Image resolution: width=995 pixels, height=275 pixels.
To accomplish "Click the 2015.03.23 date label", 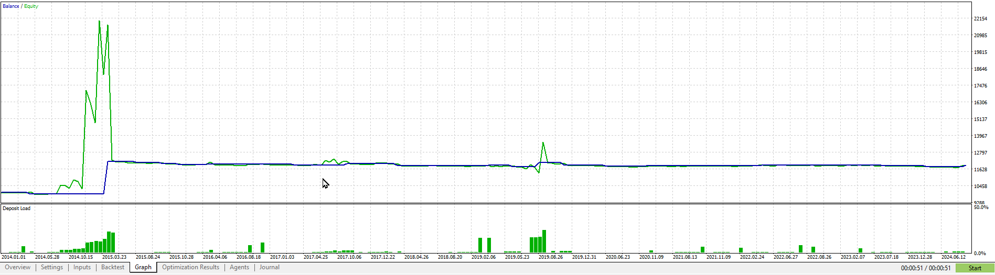I will pos(114,257).
